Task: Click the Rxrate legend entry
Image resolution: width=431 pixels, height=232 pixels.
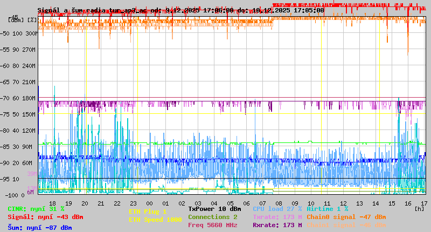Action: [277, 225]
